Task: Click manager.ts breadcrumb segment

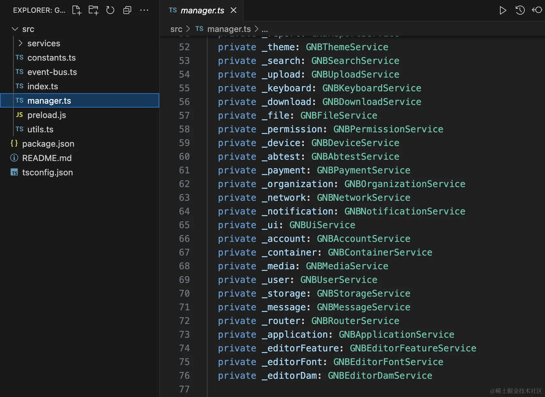Action: tap(229, 29)
